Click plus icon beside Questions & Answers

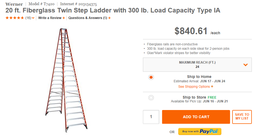point(109,18)
